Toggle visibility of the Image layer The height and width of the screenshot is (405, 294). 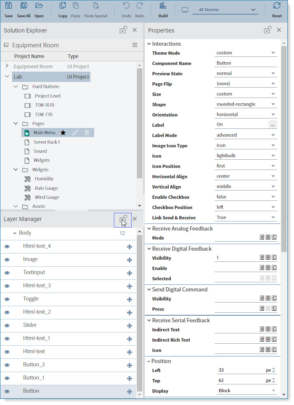pyautogui.click(x=7, y=260)
